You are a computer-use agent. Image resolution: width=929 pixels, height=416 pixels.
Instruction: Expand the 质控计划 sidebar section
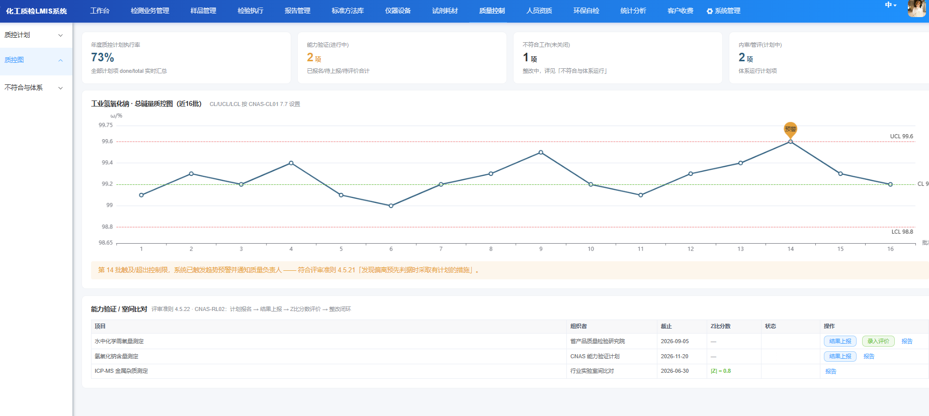(36, 35)
